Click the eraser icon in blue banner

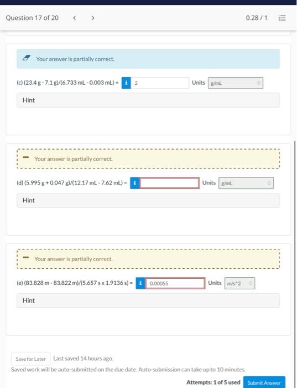coord(27,58)
